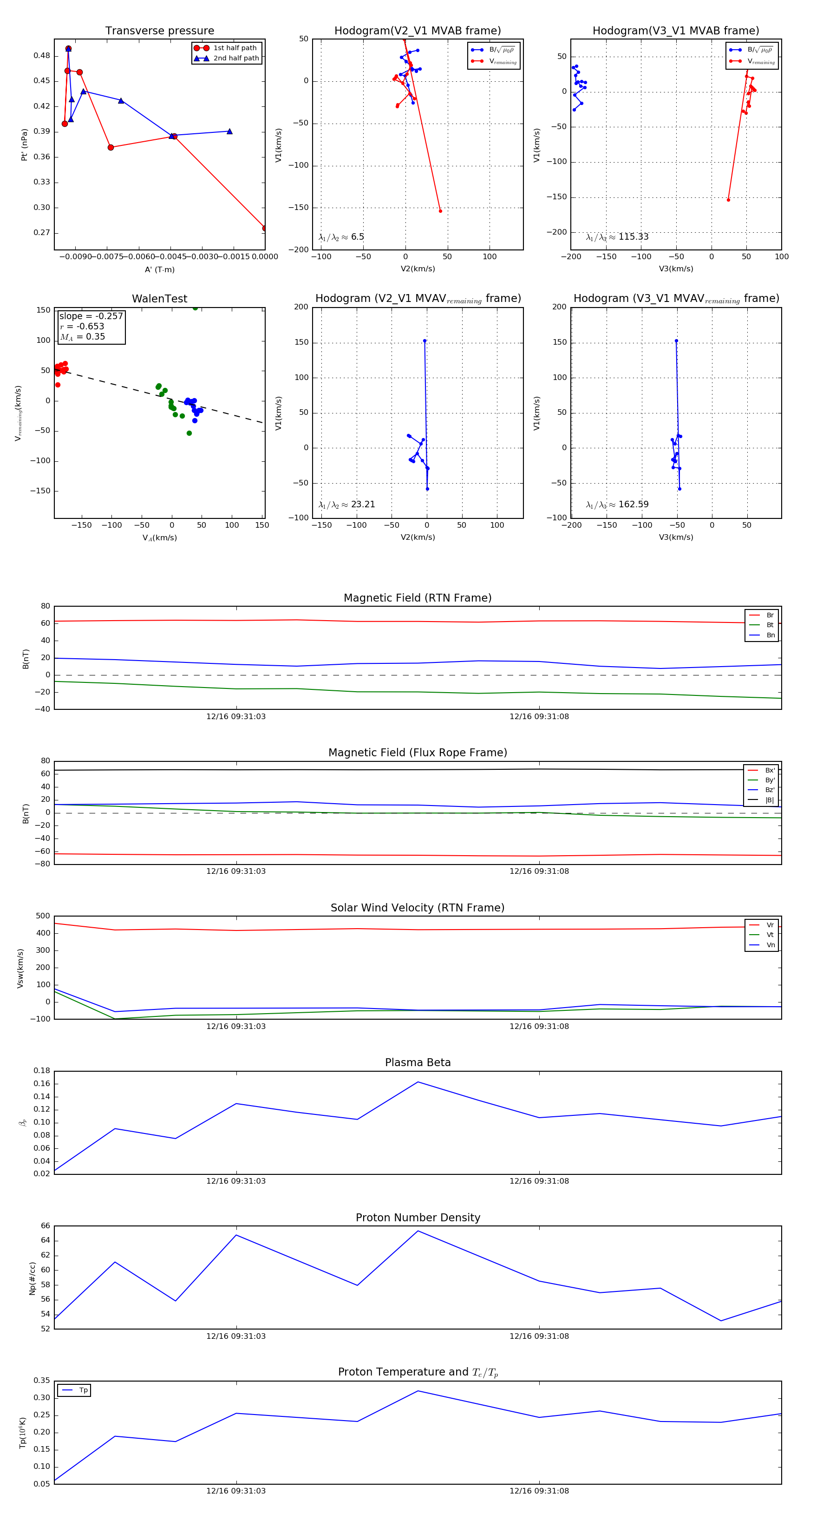
Task: Click the green outlier point atop the WalenTest plot
Action: 195,308
